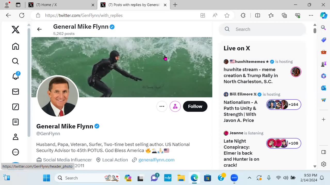
Task: Open Favorites list icon
Action: 271,15
